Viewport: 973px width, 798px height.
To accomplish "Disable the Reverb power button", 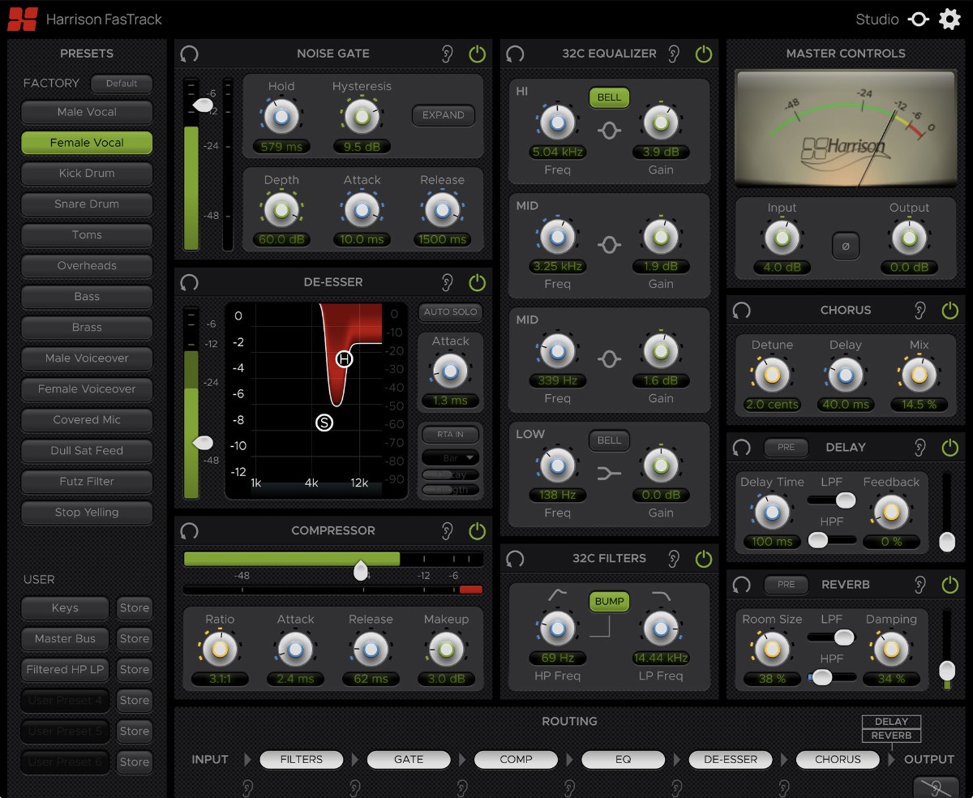I will (x=949, y=585).
